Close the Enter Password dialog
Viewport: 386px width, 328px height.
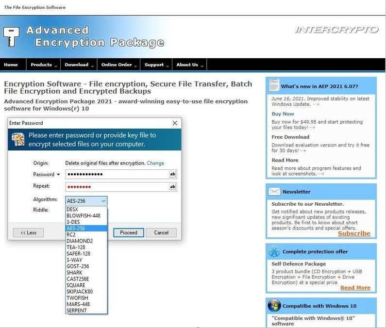[175, 123]
